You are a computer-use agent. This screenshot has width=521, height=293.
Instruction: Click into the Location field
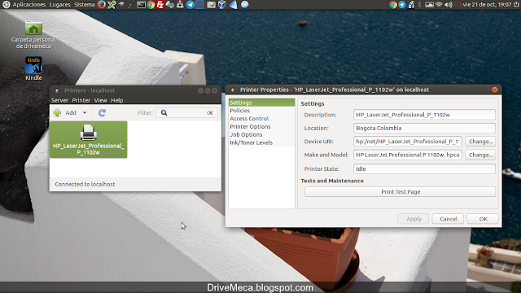tap(424, 128)
